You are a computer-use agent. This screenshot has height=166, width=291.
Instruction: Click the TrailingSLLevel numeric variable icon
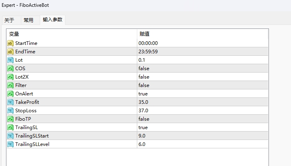coord(10,144)
